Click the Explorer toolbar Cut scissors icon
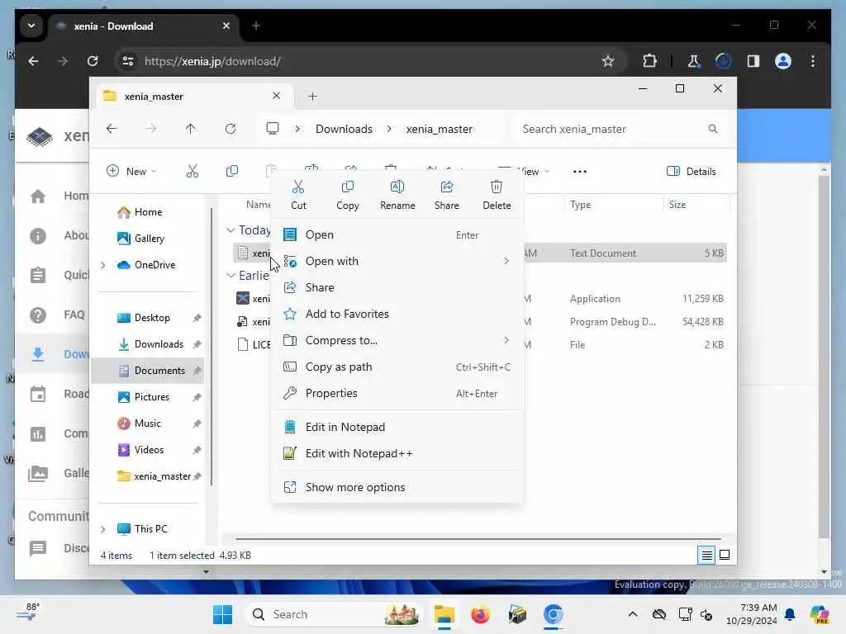The width and height of the screenshot is (846, 634). [192, 172]
